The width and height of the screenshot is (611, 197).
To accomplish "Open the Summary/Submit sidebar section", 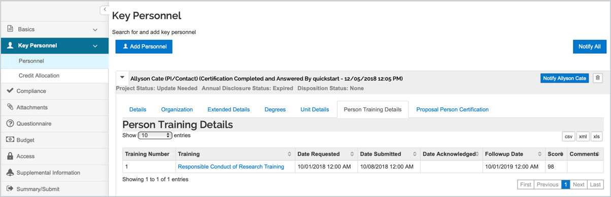I will click(54, 189).
